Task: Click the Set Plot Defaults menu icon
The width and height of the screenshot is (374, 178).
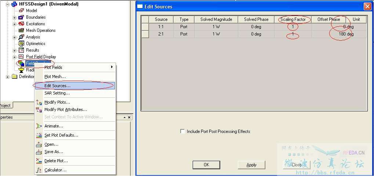Action: (x=39, y=136)
